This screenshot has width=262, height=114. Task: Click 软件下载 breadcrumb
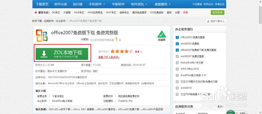(x=37, y=21)
